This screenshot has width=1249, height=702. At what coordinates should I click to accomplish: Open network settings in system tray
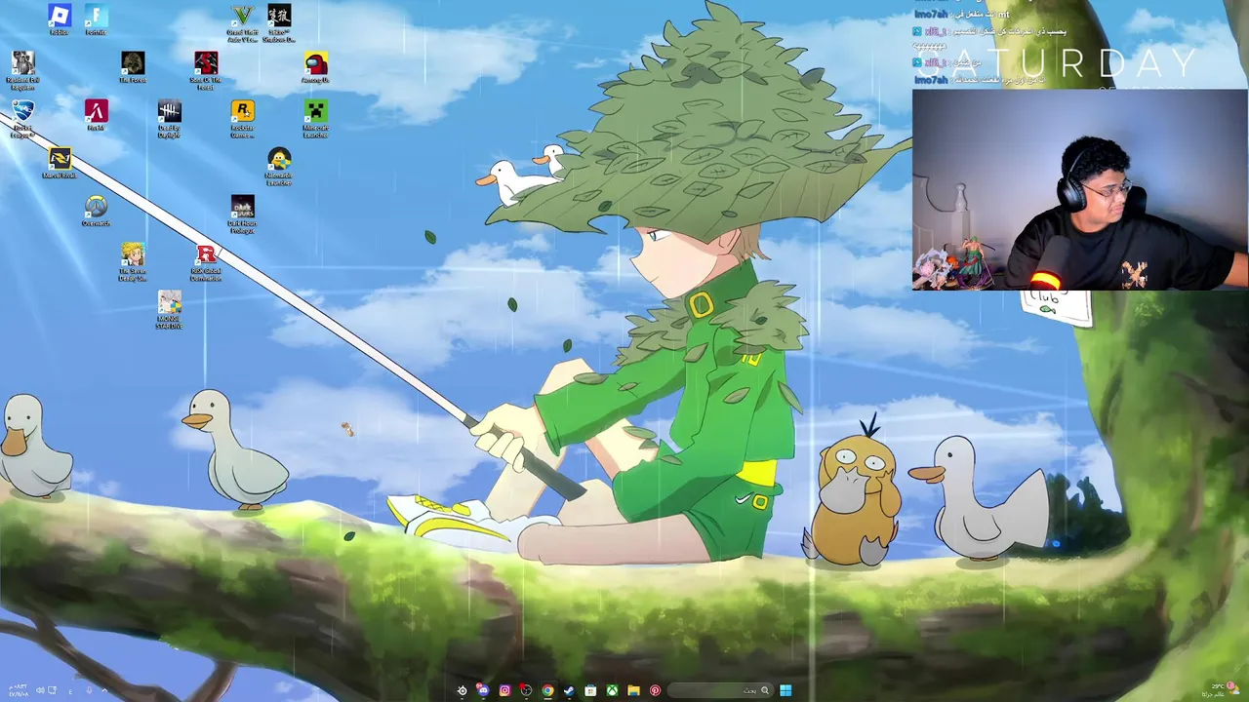coord(52,690)
